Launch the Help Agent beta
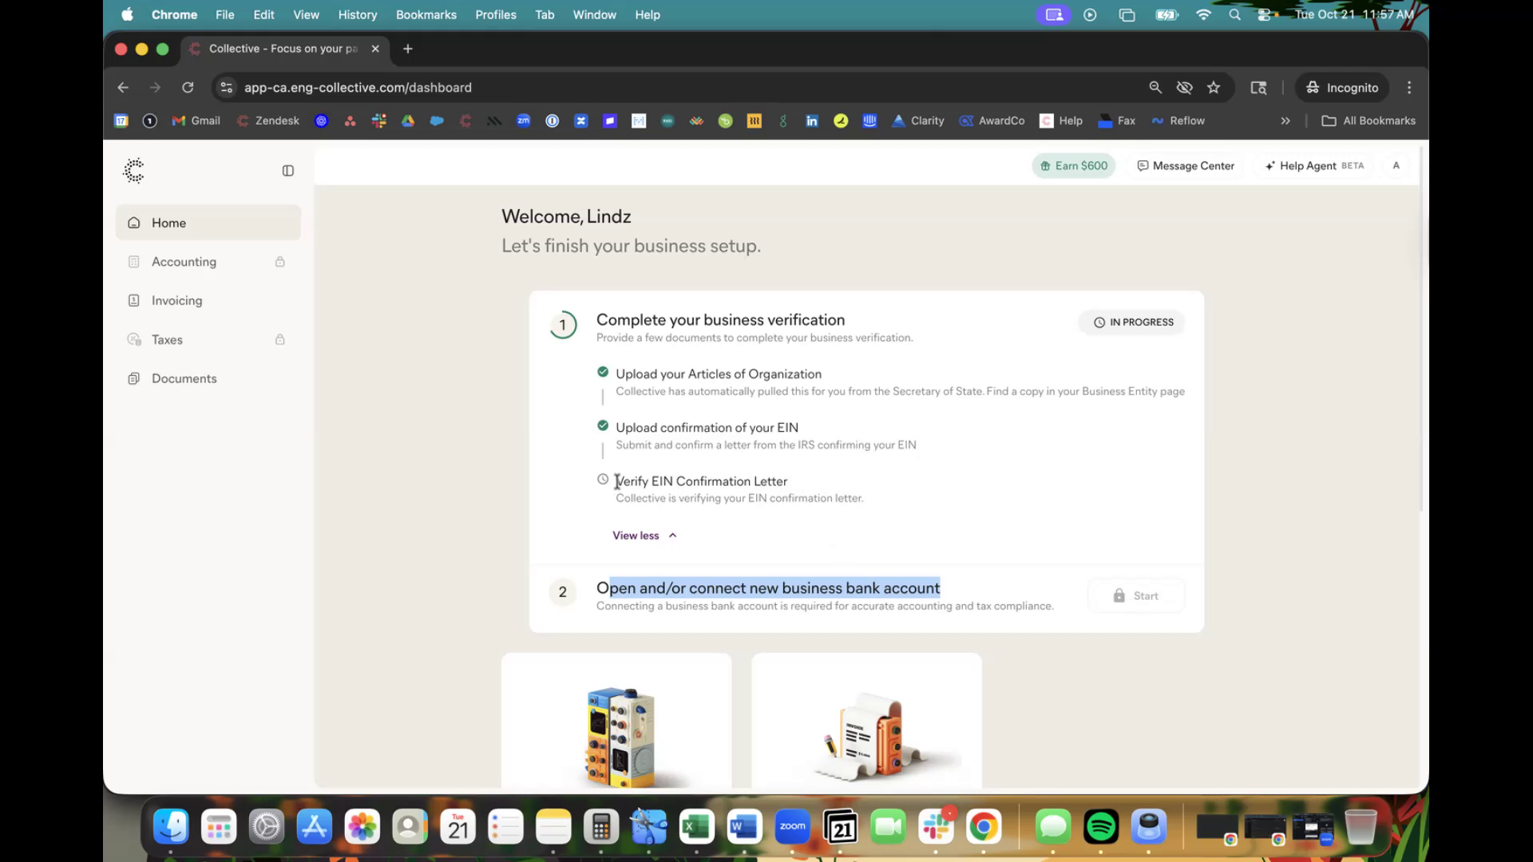 1314,166
